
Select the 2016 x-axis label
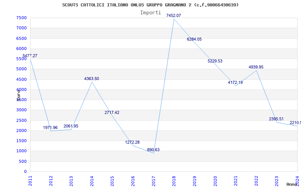[133, 181]
